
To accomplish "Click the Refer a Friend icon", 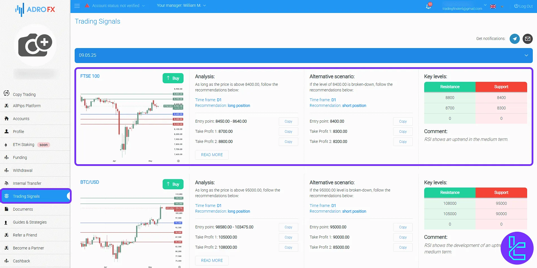I will (6, 235).
